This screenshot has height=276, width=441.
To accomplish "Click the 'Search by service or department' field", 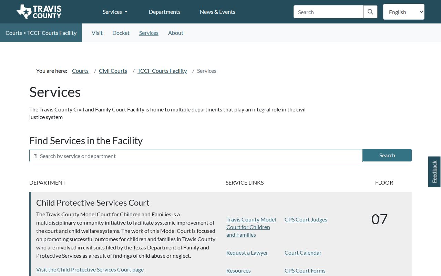I will point(196,156).
